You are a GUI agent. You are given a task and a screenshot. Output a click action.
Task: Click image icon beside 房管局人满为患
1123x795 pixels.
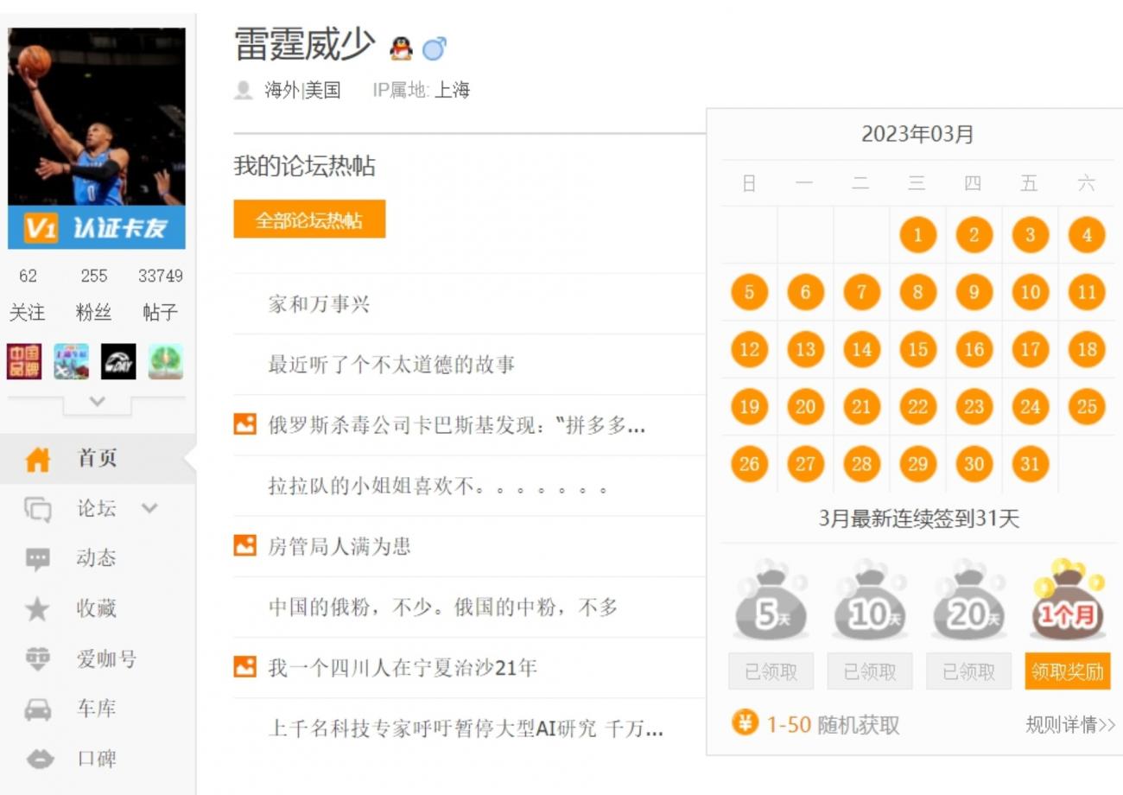pyautogui.click(x=245, y=545)
